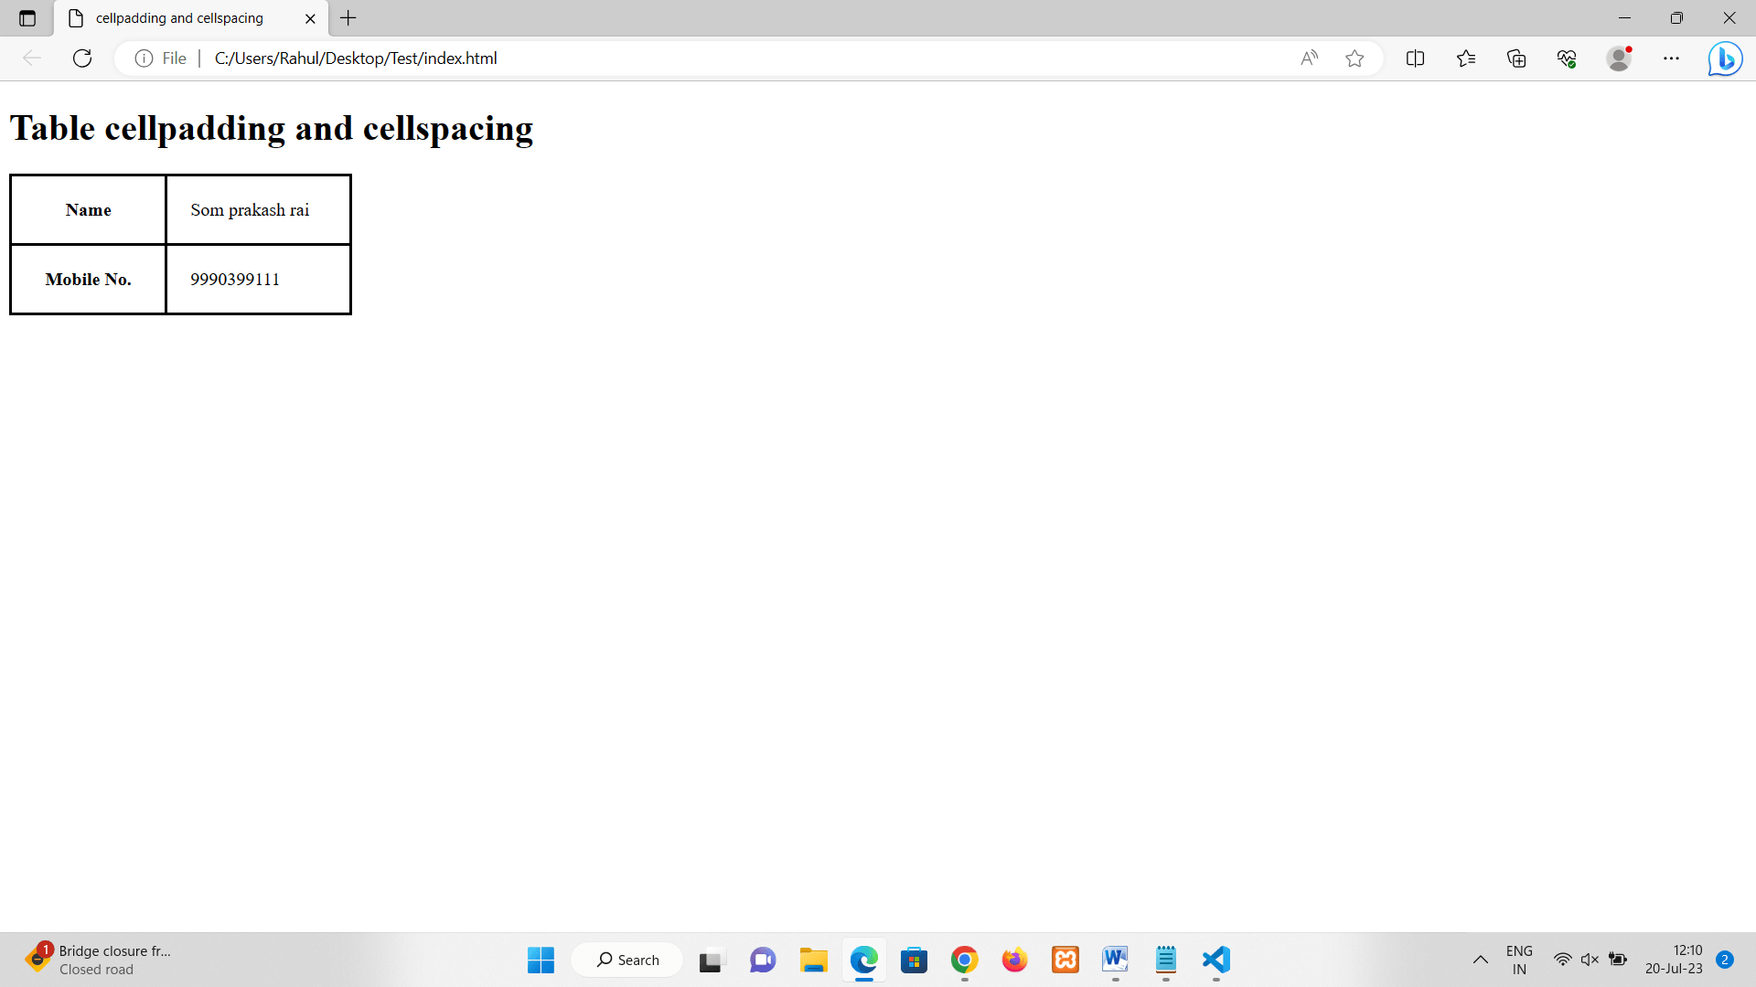This screenshot has height=987, width=1756.
Task: Expand hidden system tray icons chevron
Action: 1480,960
